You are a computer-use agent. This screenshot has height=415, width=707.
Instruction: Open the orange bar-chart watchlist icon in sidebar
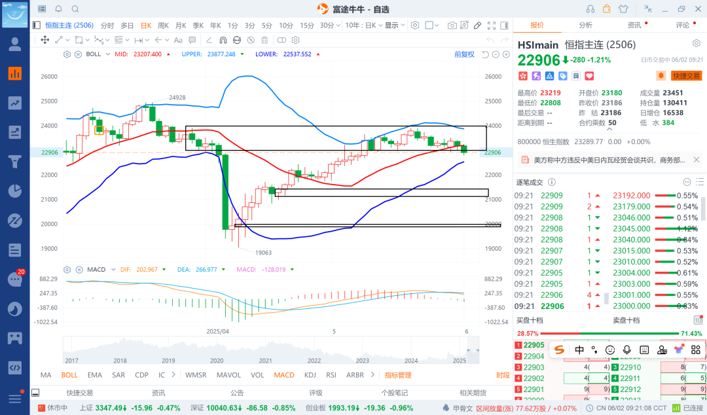15,73
